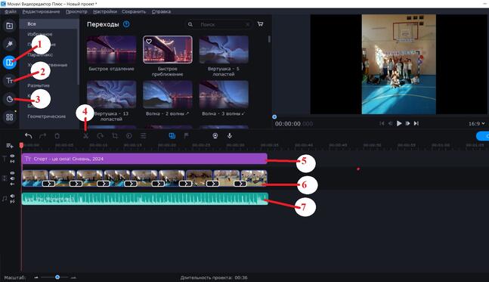489x282 pixels.
Task: Toggle video track visibility eye
Action: [x=12, y=173]
